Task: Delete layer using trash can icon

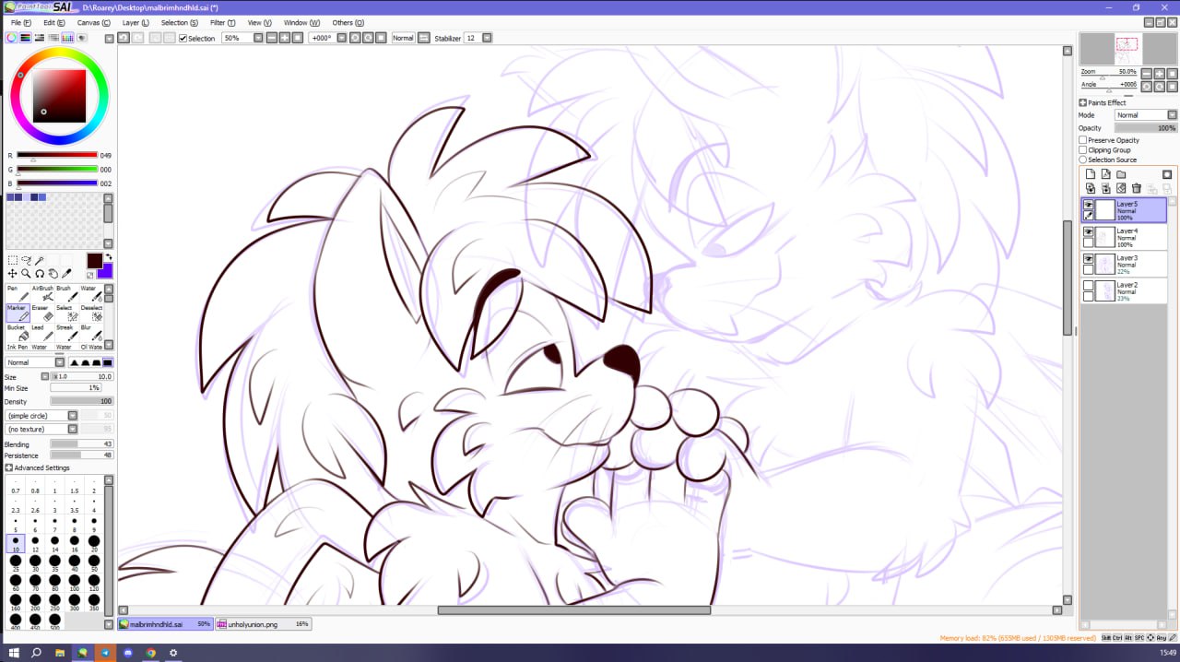Action: coord(1136,188)
